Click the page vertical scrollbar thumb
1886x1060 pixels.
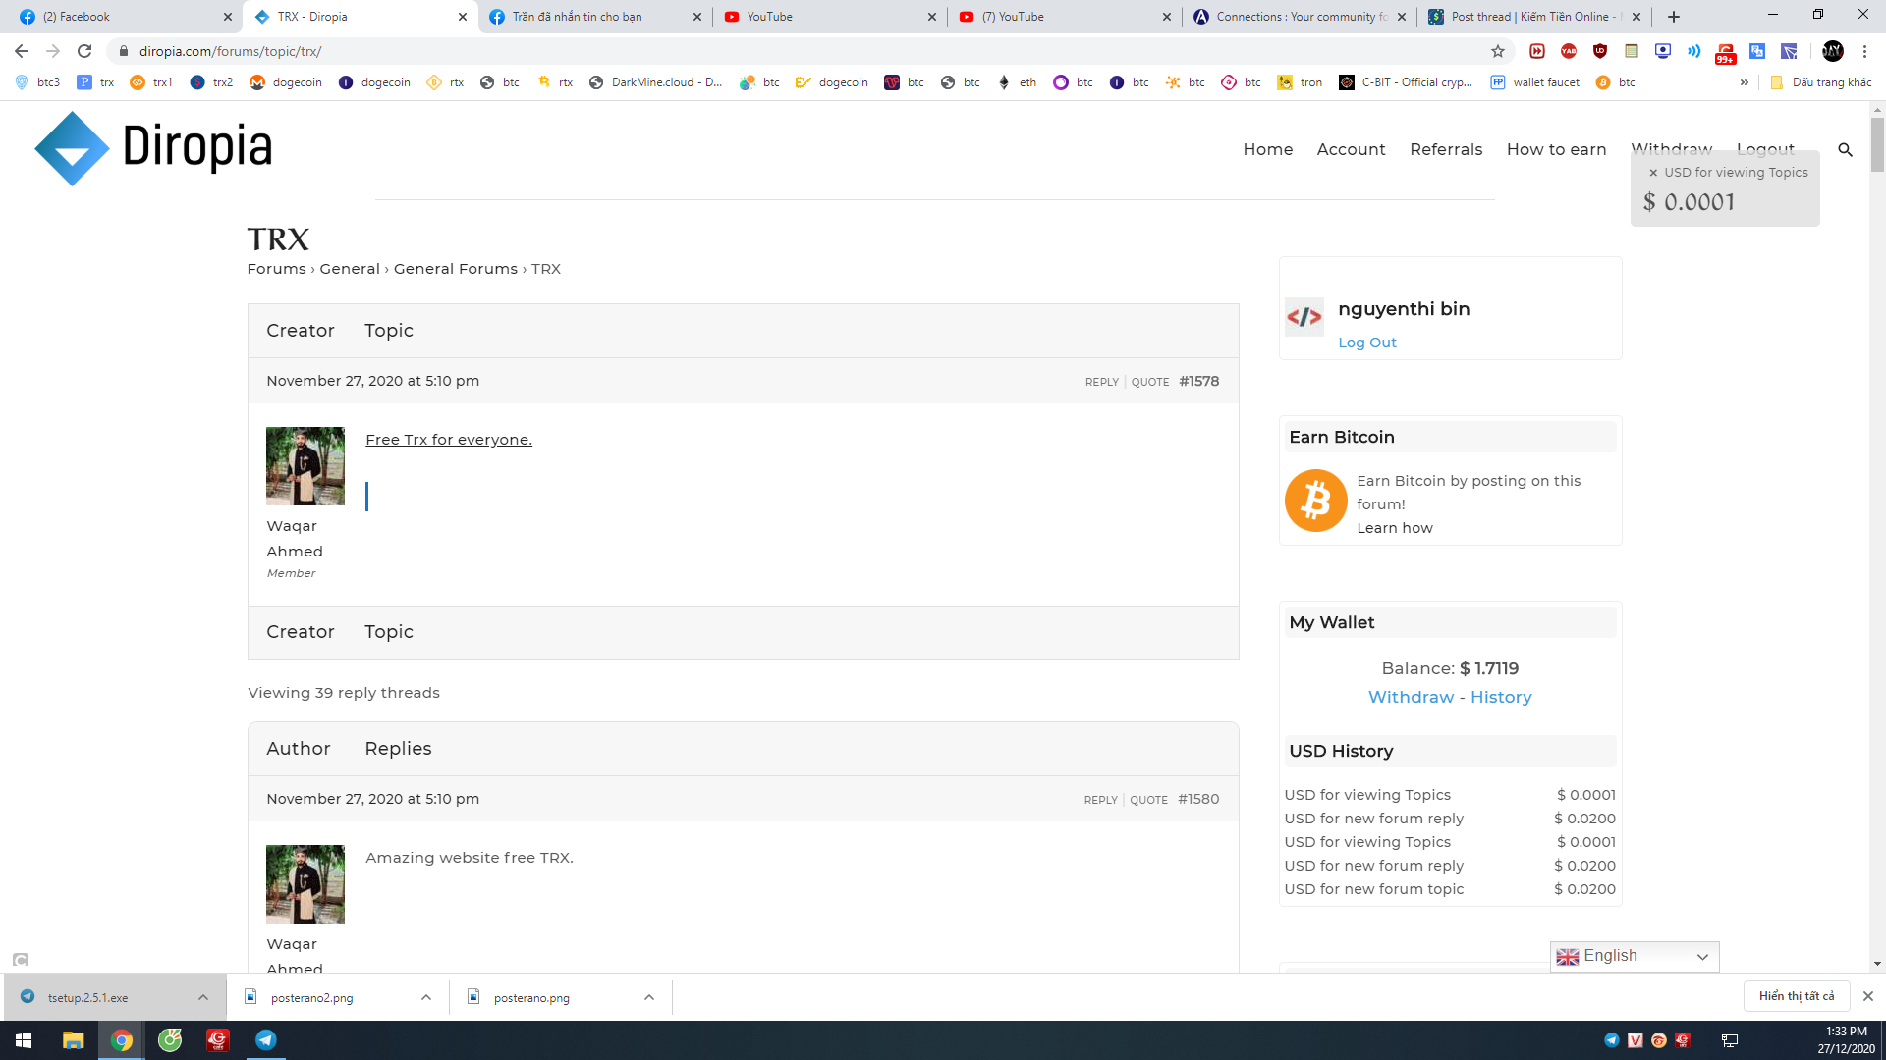click(x=1877, y=144)
